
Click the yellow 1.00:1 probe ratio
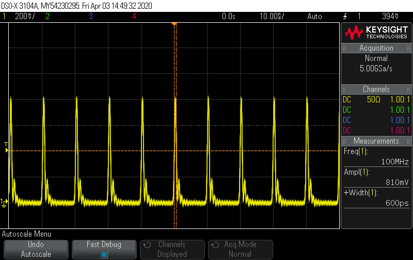400,100
